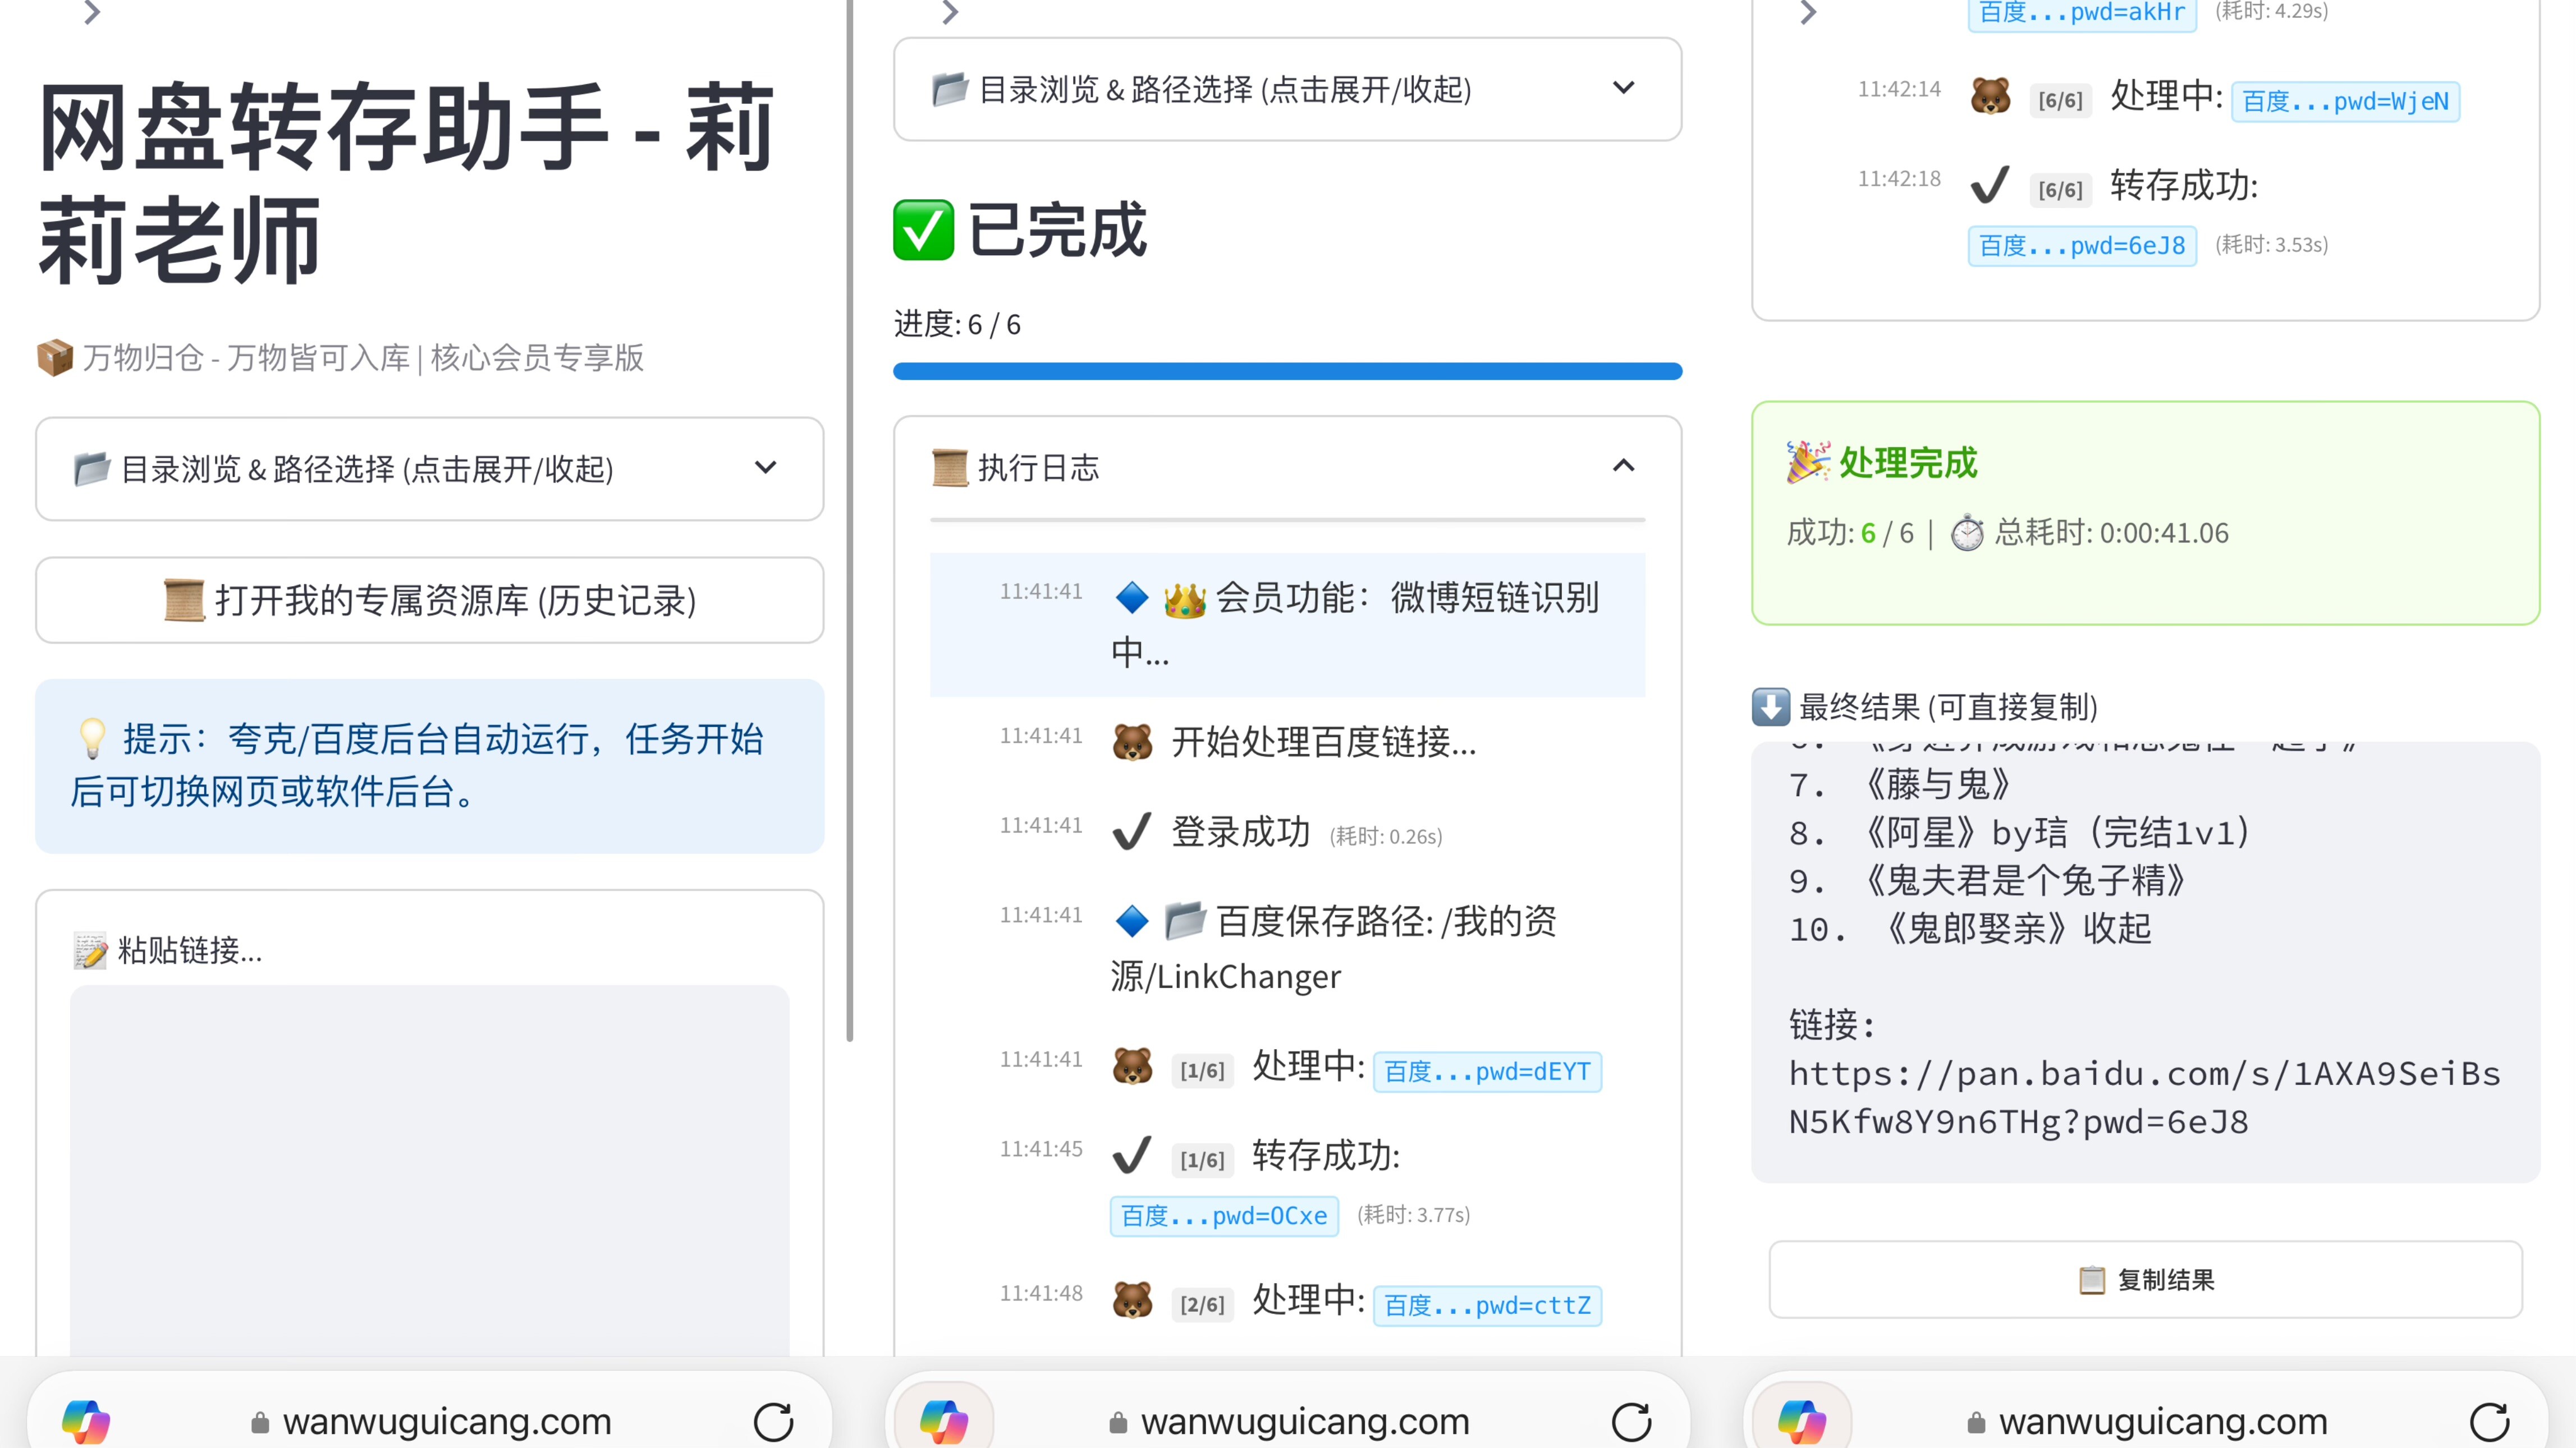Click the sidebar arrow at top-left of left pane
The height and width of the screenshot is (1448, 2576).
(92, 13)
